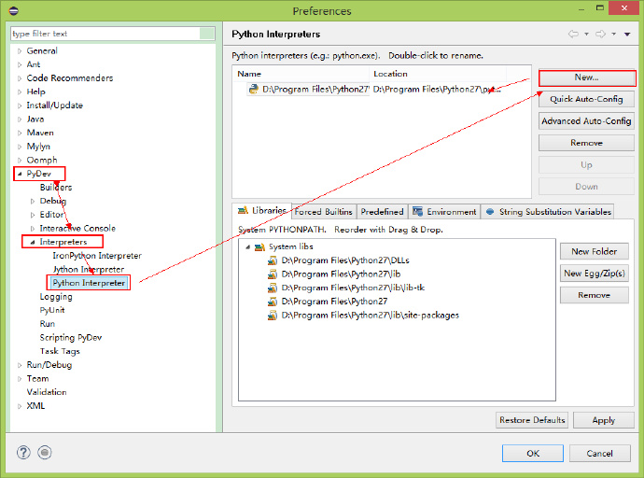Select the D:\Program Files\Python27\DLLs path entry

coord(345,260)
